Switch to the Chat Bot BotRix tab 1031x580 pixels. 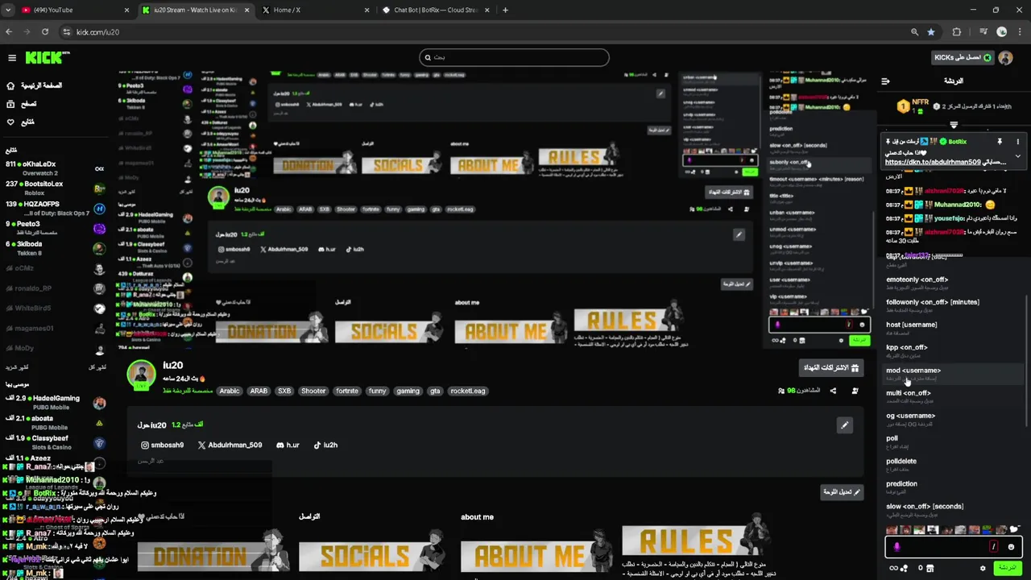pos(437,10)
